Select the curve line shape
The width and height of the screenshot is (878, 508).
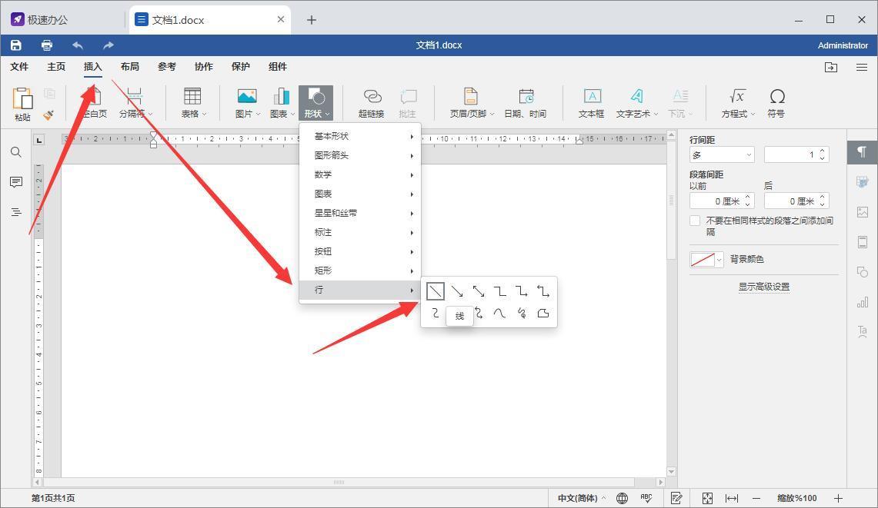500,313
